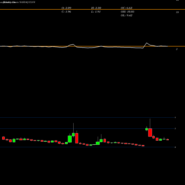The height and width of the screenshot is (185, 185).
Task: Select the first red candle at the far left
Action: coord(3,138)
